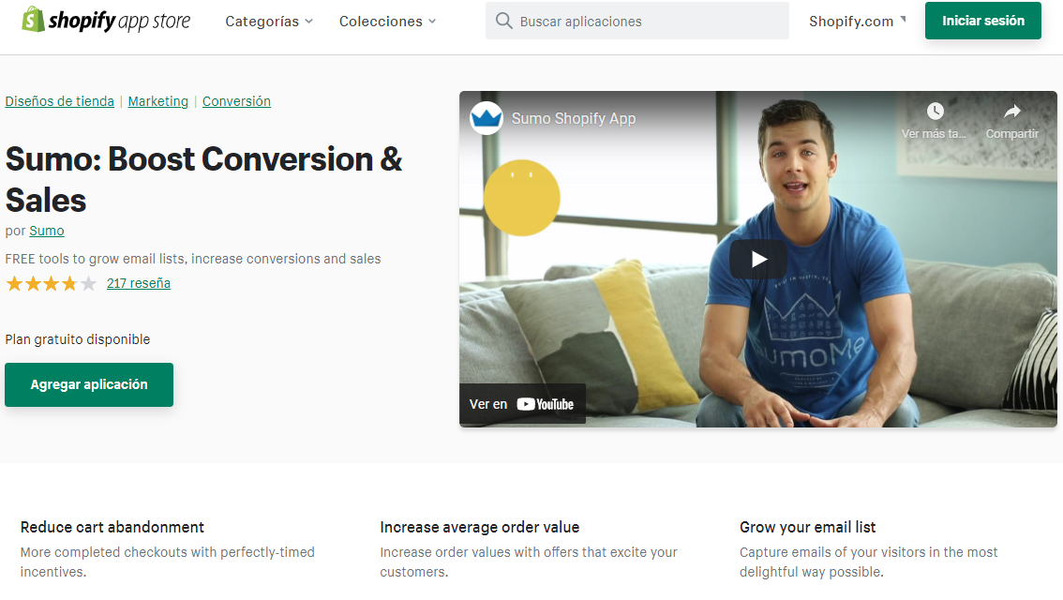
Task: Click the Agregar aplicación button
Action: point(89,384)
